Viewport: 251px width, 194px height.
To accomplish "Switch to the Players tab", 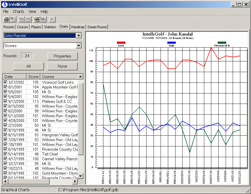I will (36, 27).
